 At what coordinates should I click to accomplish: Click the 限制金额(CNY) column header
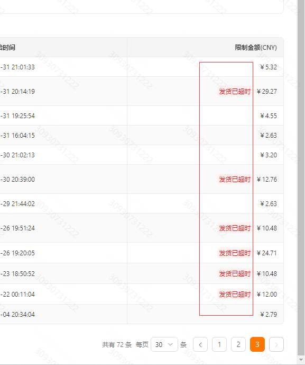256,48
